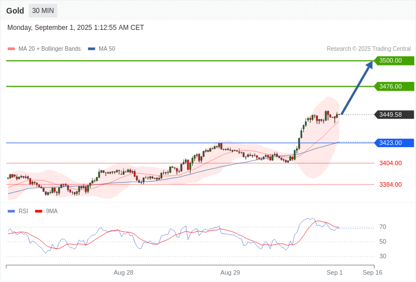
Task: Click the blue upward forecast arrow
Action: 357,88
